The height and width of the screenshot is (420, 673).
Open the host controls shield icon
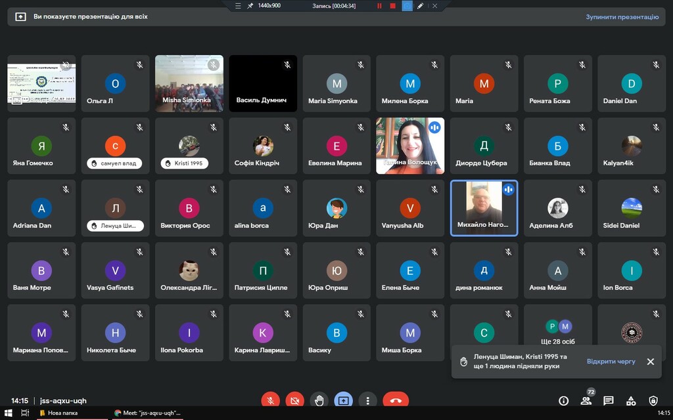[653, 401]
